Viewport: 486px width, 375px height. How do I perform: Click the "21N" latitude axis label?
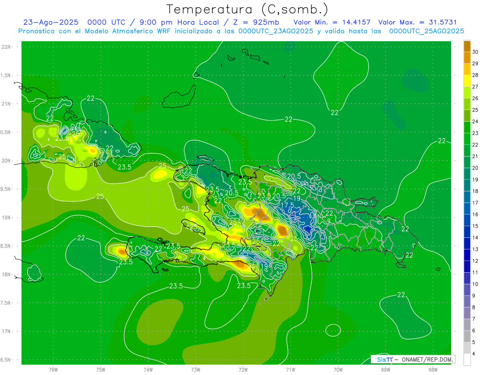[6, 104]
